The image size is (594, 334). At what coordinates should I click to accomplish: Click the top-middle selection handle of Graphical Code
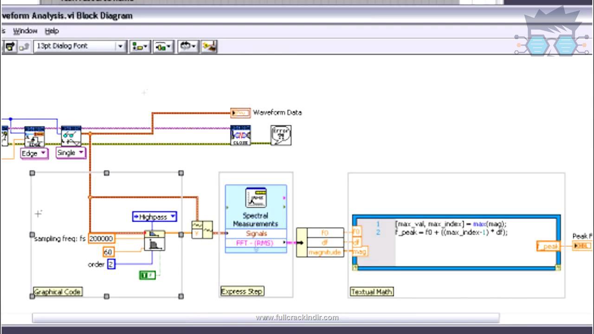[107, 173]
